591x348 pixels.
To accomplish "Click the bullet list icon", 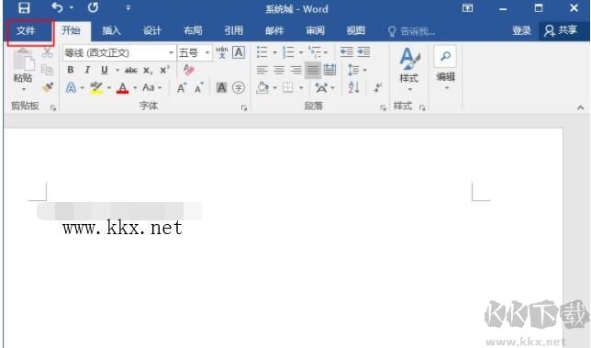I will (x=262, y=52).
